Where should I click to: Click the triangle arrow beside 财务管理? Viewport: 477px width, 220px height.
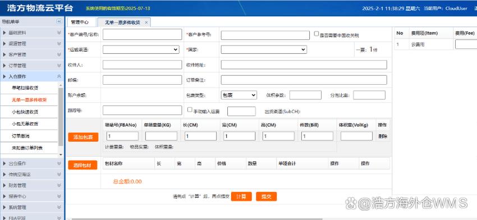point(4,185)
